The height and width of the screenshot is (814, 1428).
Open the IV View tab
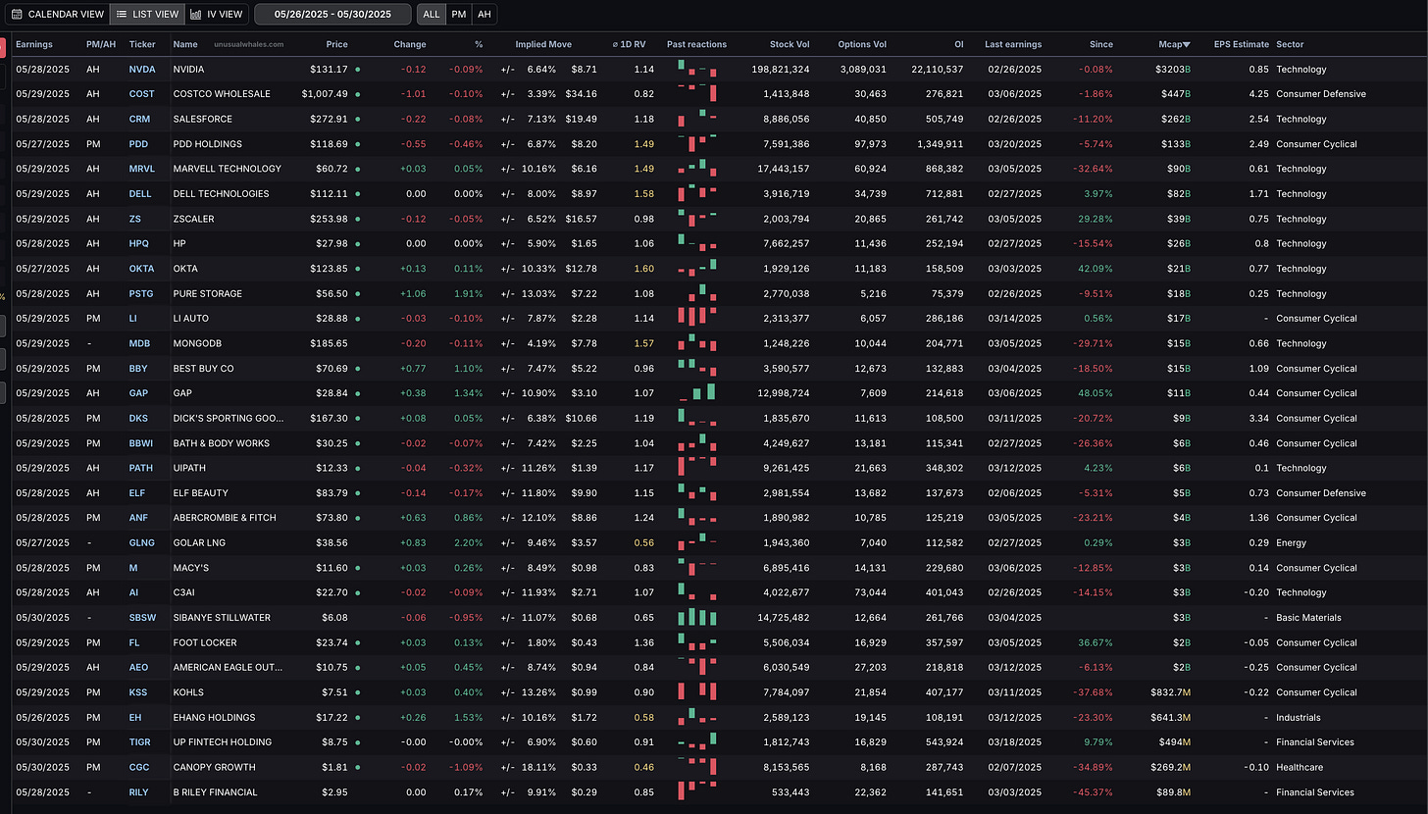point(217,15)
